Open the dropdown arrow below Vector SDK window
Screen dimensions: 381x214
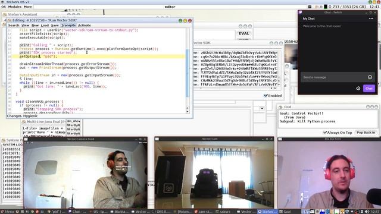pos(262,108)
